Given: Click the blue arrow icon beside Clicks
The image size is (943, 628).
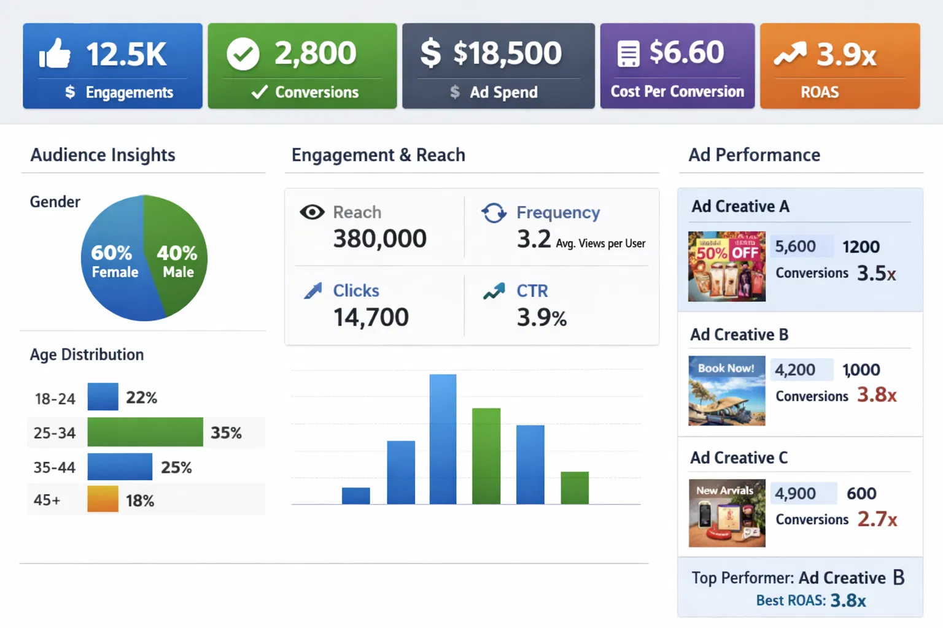Looking at the screenshot, I should pyautogui.click(x=313, y=291).
